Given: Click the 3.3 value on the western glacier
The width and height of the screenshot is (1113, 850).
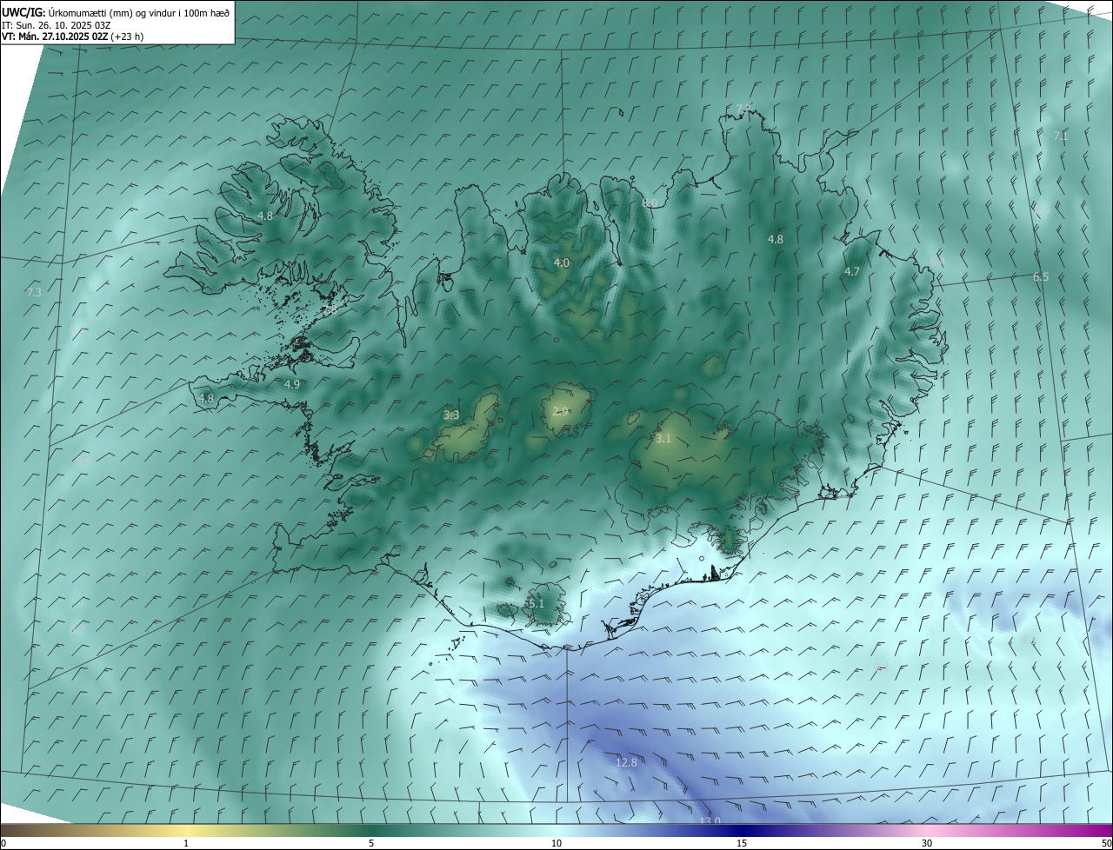Looking at the screenshot, I should (451, 415).
